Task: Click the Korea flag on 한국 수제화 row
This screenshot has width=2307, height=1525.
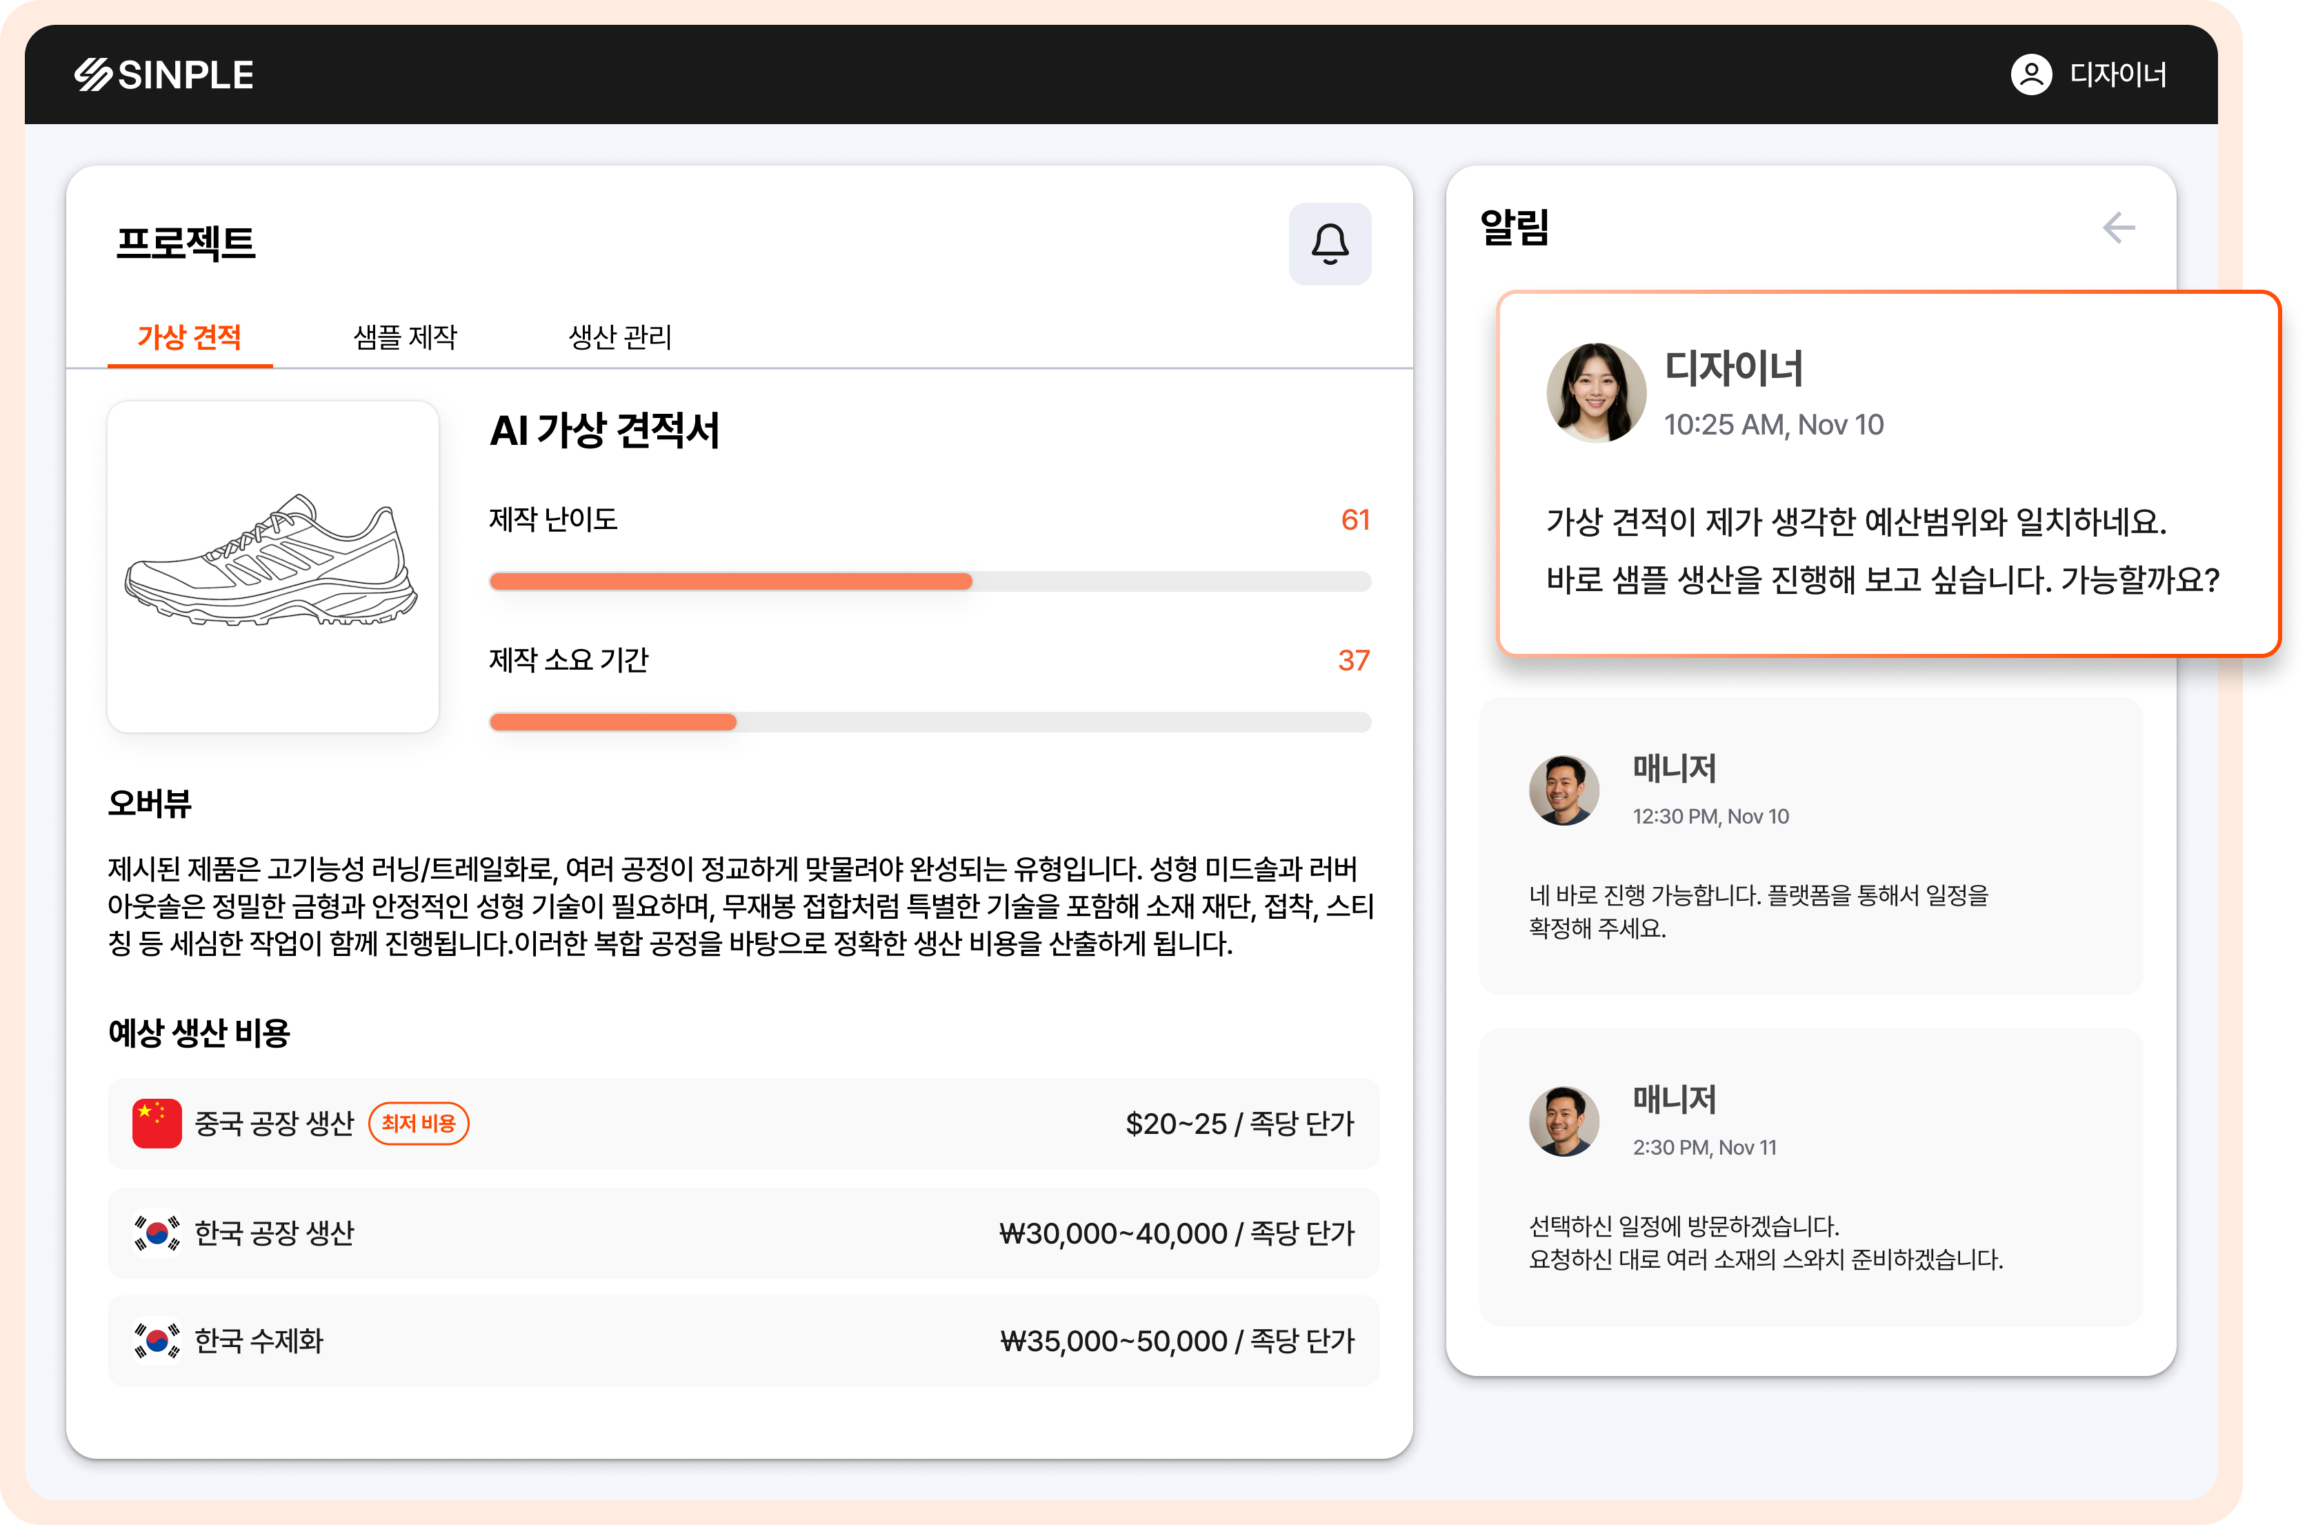Action: pyautogui.click(x=156, y=1341)
